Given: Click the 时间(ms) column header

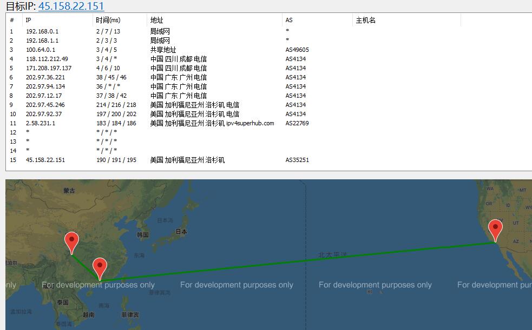Looking at the screenshot, I should pos(108,20).
